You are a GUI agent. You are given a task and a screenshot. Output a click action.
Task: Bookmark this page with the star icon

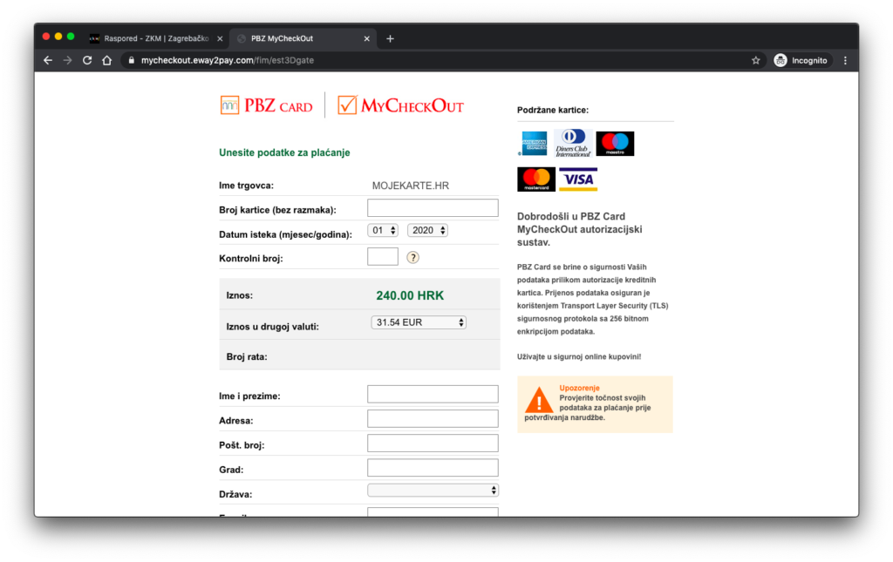pos(756,60)
